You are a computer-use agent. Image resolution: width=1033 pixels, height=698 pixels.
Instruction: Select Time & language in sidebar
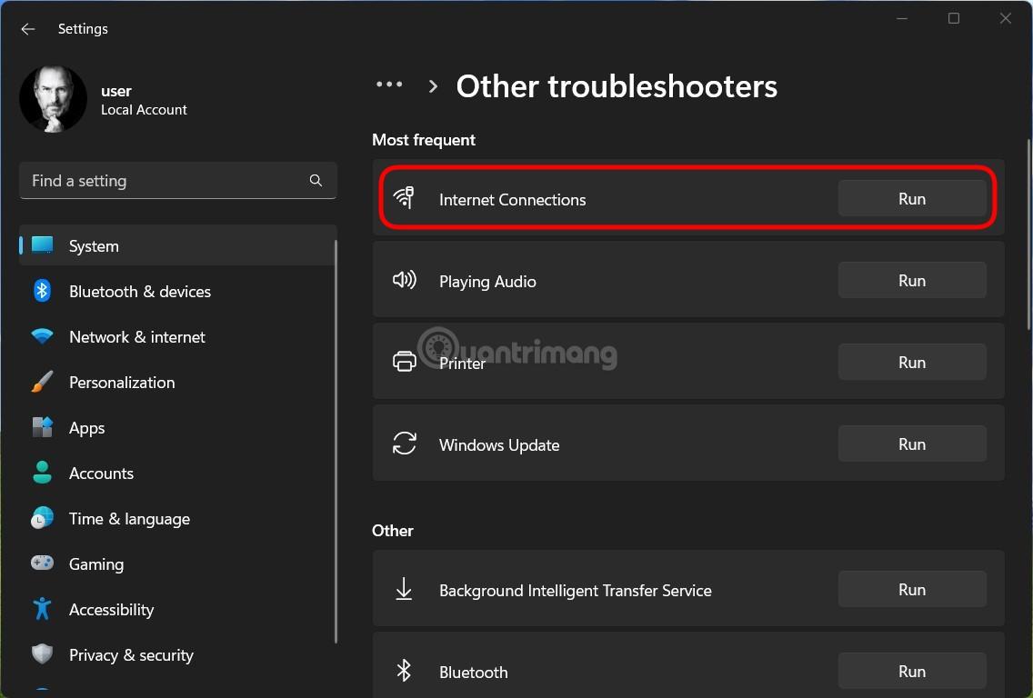[x=178, y=518]
